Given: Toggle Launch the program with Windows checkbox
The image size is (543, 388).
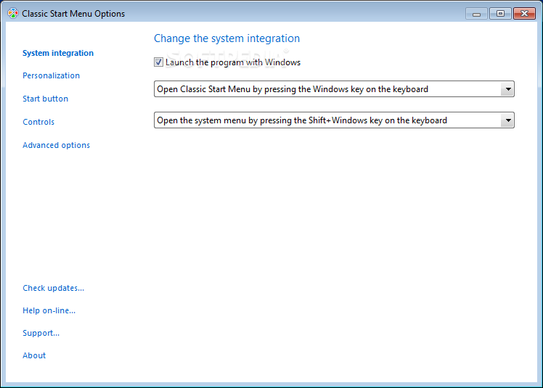Looking at the screenshot, I should 158,62.
